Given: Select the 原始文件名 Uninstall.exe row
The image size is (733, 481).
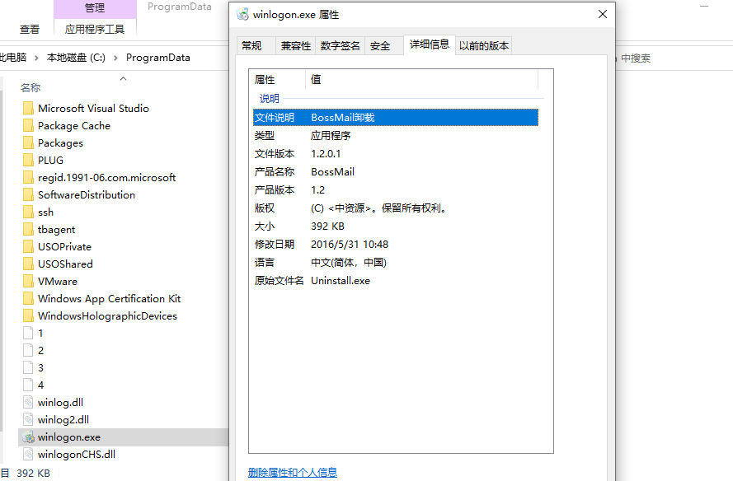Looking at the screenshot, I should pyautogui.click(x=396, y=281).
